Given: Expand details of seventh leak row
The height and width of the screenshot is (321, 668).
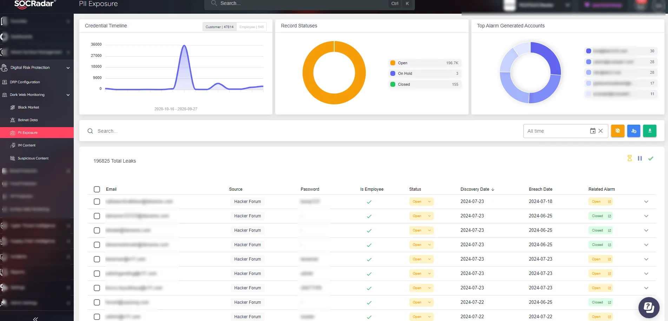Looking at the screenshot, I should pos(646,288).
